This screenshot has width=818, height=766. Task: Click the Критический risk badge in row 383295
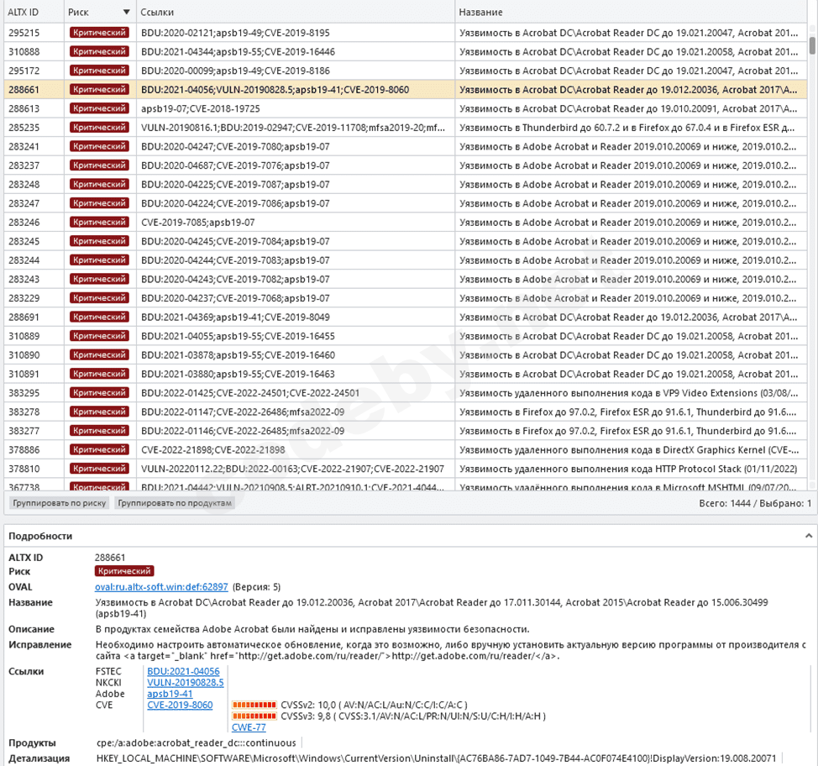pyautogui.click(x=99, y=393)
